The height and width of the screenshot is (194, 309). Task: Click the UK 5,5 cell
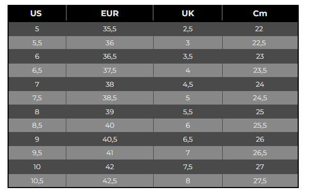(188, 112)
